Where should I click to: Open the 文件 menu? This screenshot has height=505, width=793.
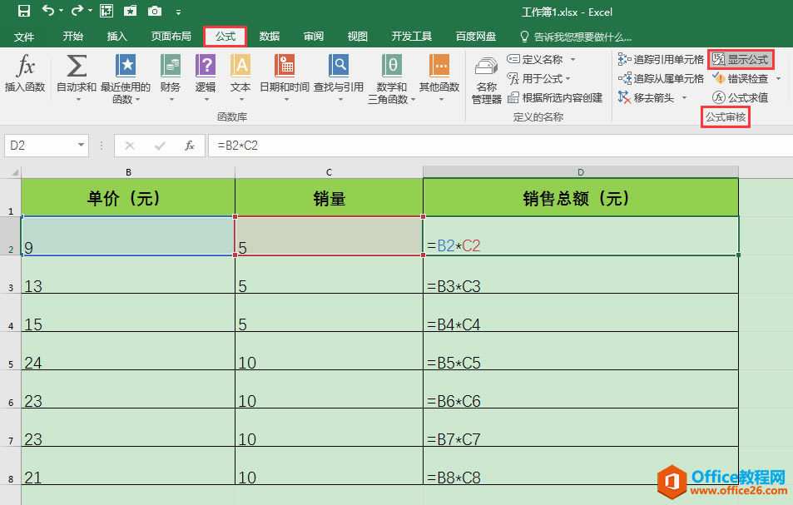(x=26, y=37)
